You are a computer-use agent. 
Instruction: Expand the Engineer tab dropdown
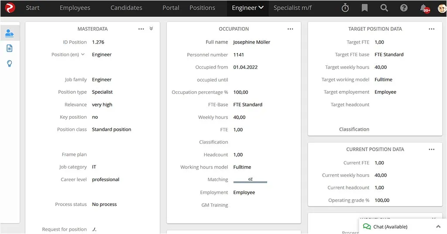pos(261,8)
